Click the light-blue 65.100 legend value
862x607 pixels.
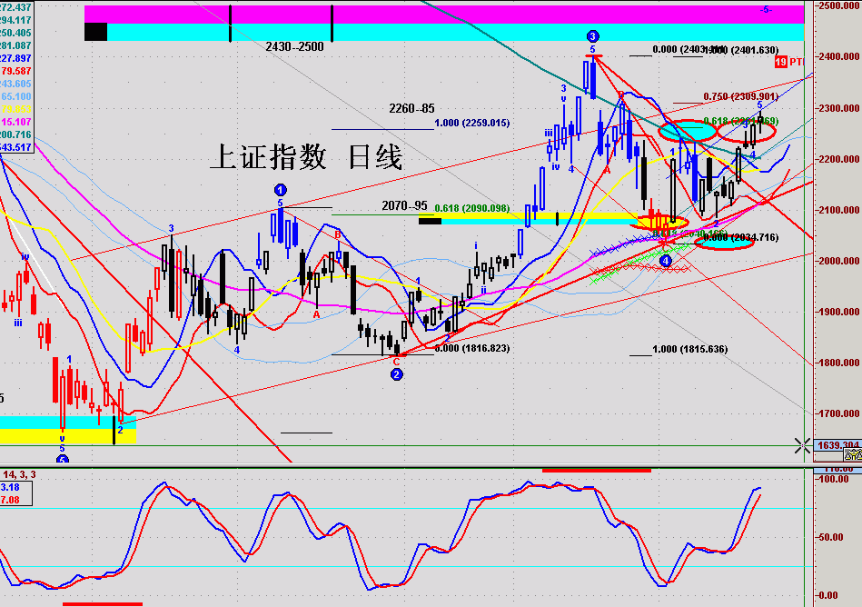(16, 96)
